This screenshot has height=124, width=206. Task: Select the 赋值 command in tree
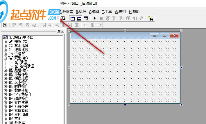point(23,62)
